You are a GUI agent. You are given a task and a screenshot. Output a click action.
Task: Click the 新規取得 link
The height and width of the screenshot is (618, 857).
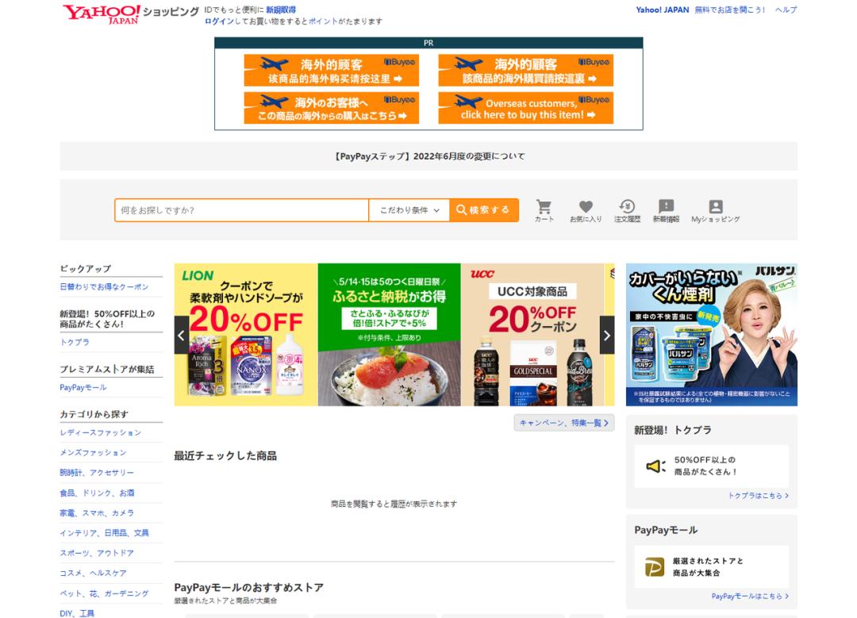[281, 10]
